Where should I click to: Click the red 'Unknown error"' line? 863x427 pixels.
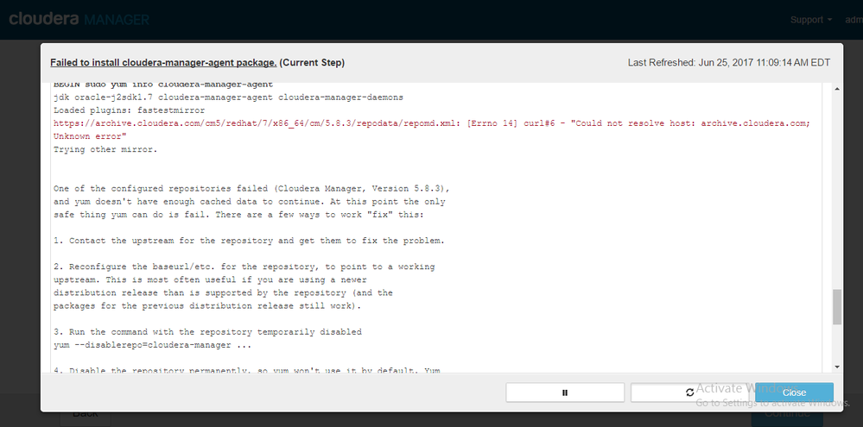coord(90,136)
